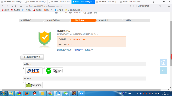Open the 爱淘宝 bookmark
Image resolution: width=172 pixels, height=96 pixels.
[5, 10]
